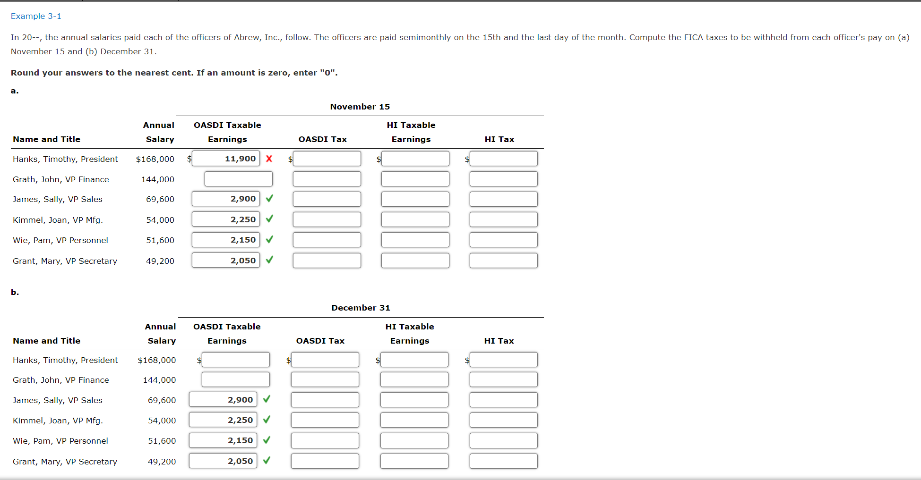Select Hanks November 15 HI Taxable Earnings field

click(415, 159)
